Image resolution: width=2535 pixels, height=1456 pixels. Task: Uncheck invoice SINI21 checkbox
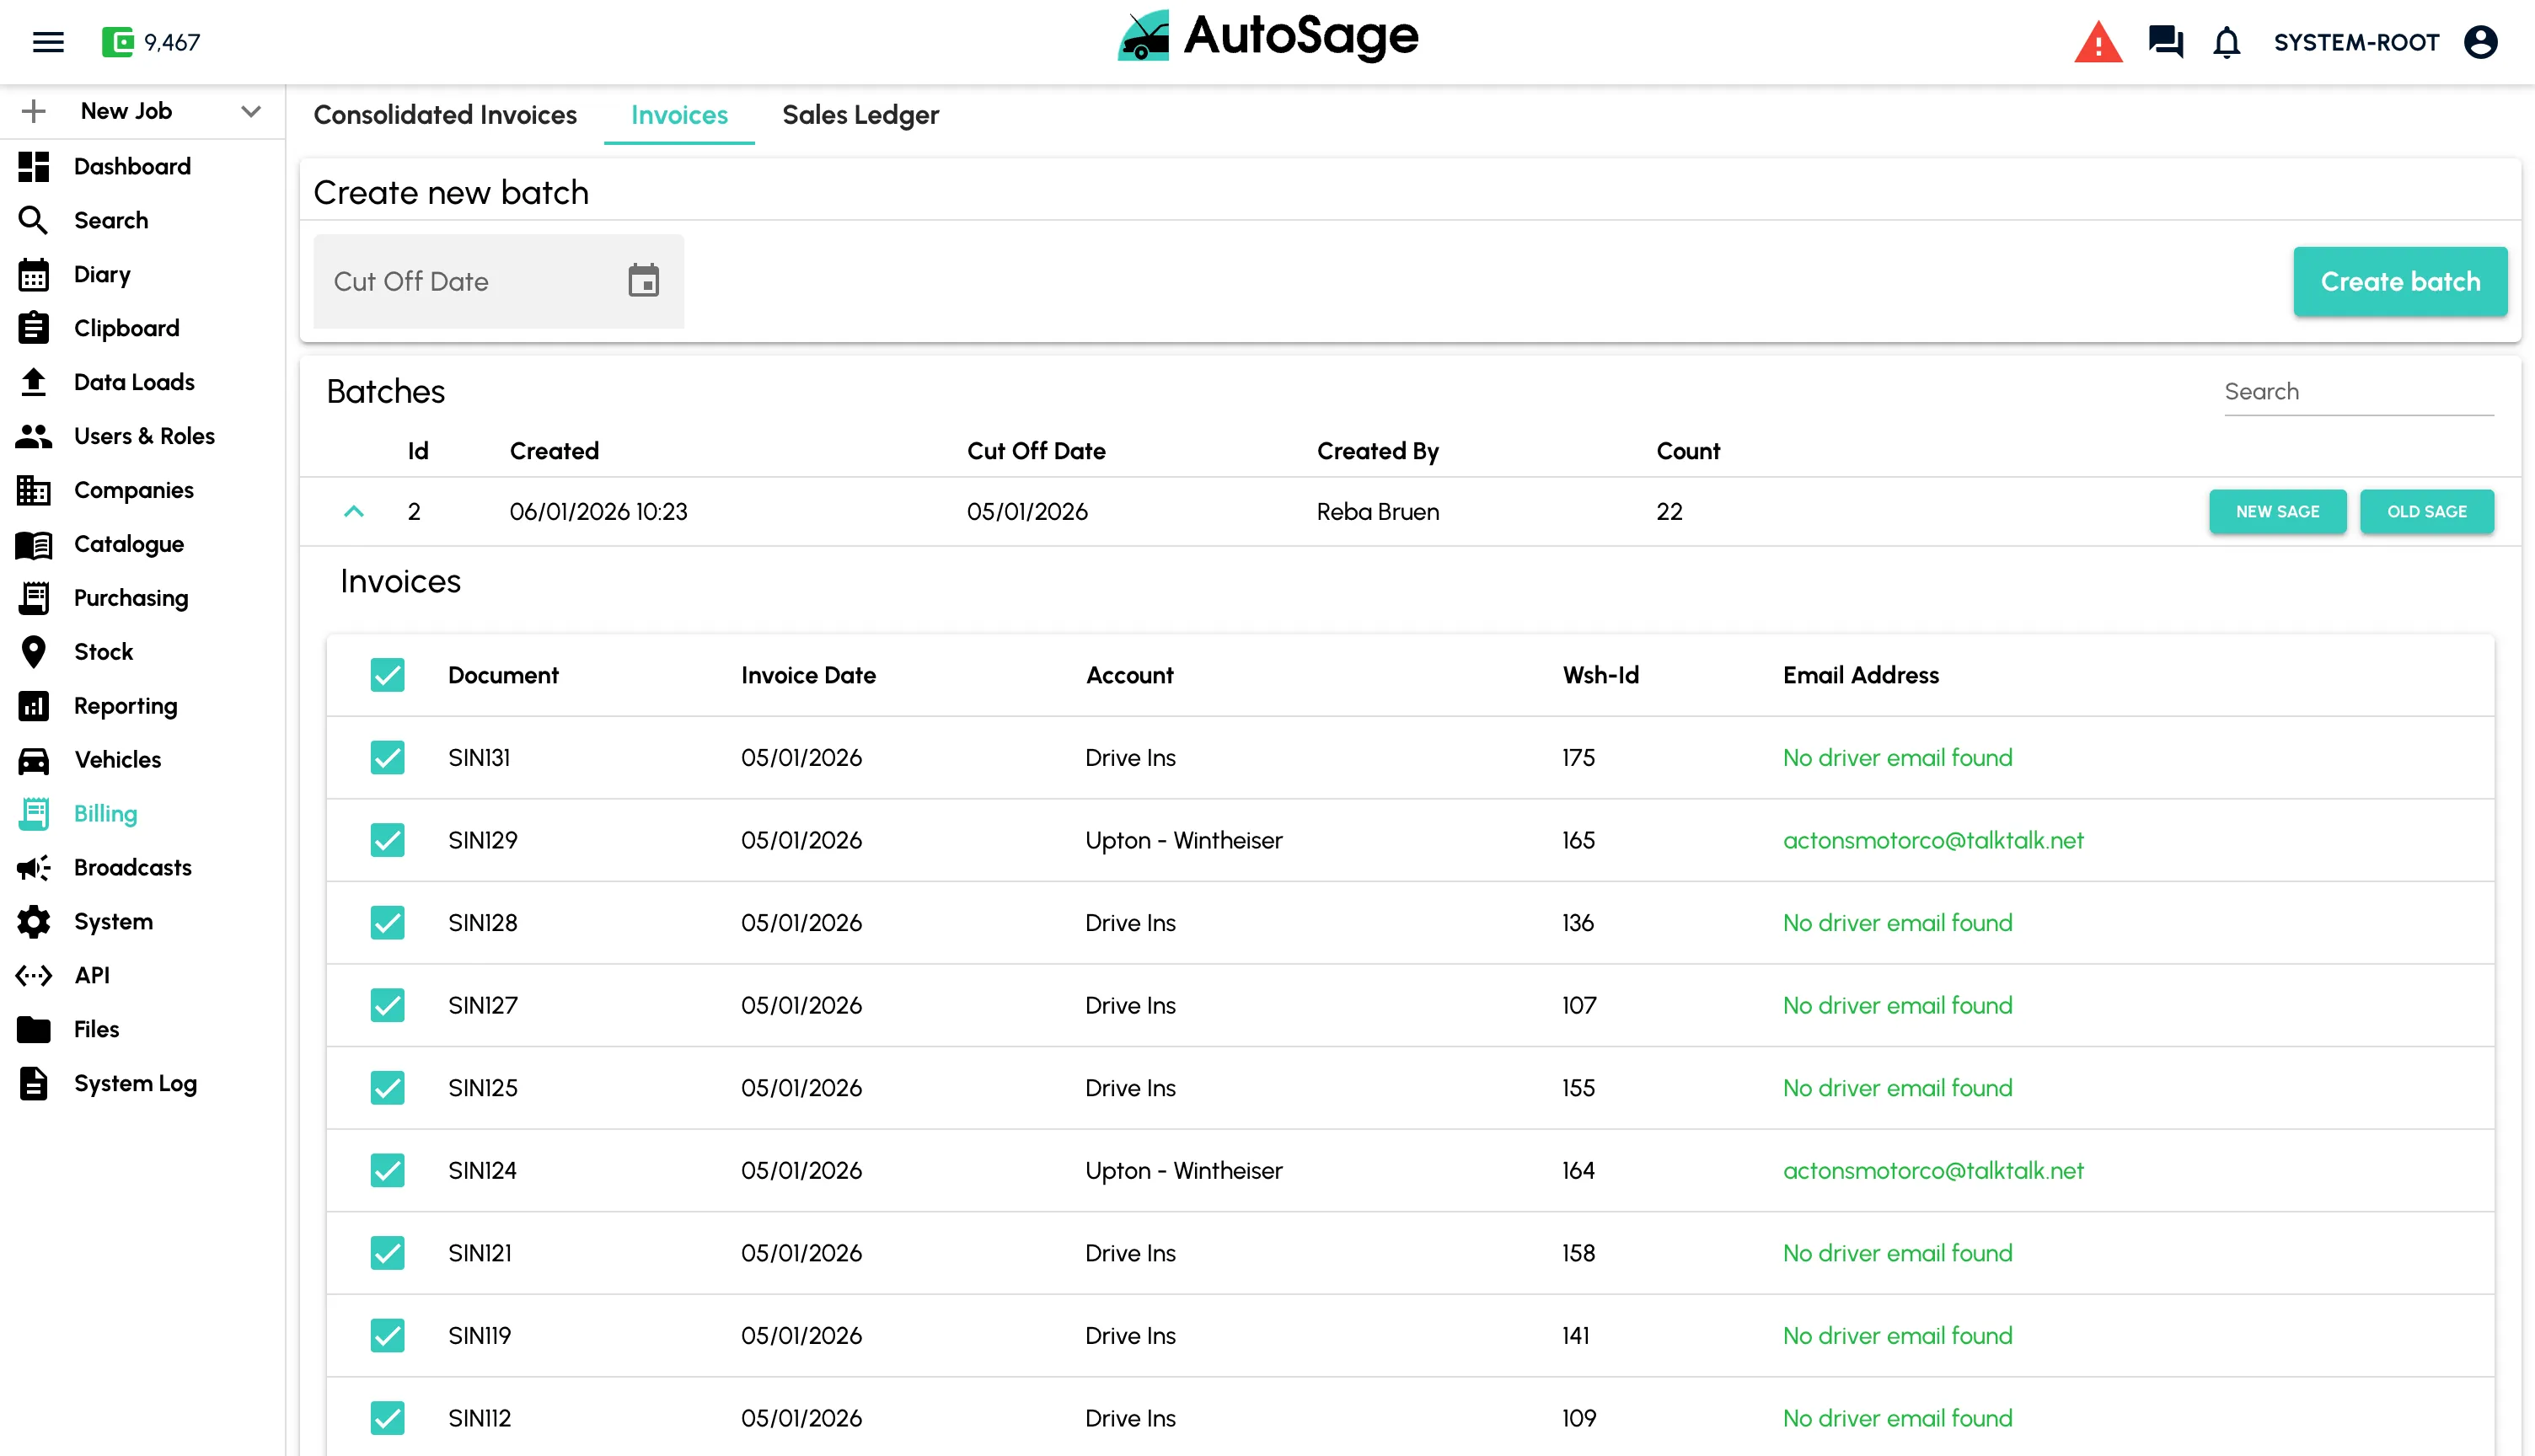click(387, 1253)
